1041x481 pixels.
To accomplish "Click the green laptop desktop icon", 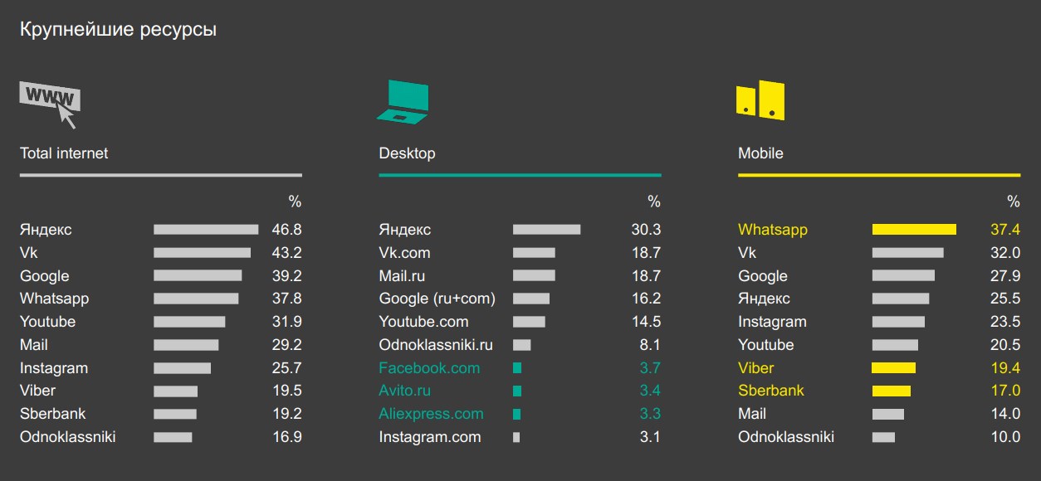I will point(404,102).
